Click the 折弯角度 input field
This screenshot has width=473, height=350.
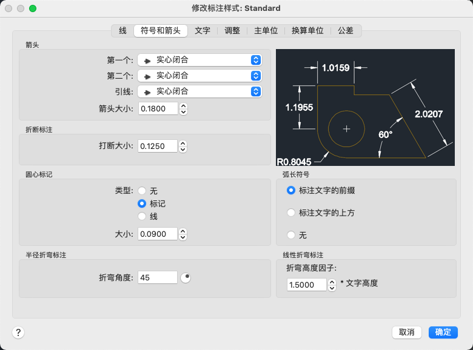158,277
